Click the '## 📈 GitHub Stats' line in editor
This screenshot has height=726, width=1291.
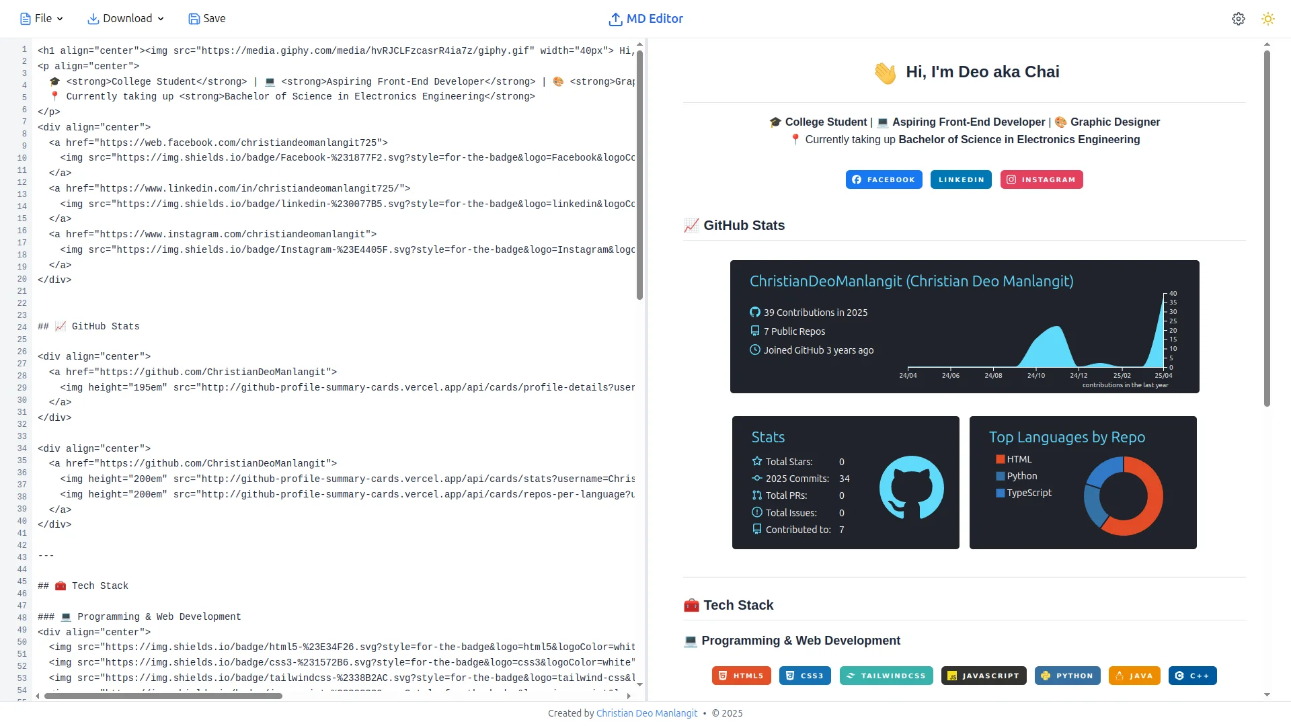point(89,326)
